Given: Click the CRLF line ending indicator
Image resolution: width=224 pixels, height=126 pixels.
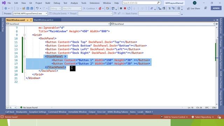Looking at the screenshot, I should [214, 107].
